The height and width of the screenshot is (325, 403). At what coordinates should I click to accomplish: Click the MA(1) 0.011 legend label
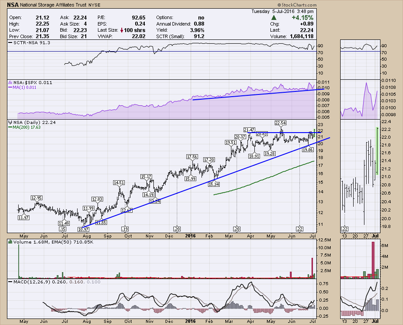(x=24, y=88)
